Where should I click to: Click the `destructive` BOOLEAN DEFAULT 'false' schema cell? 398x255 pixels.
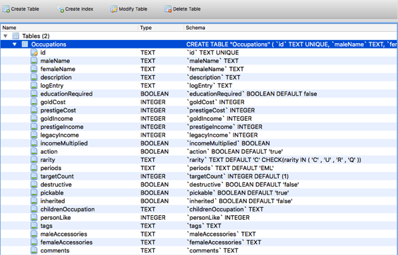(243, 185)
